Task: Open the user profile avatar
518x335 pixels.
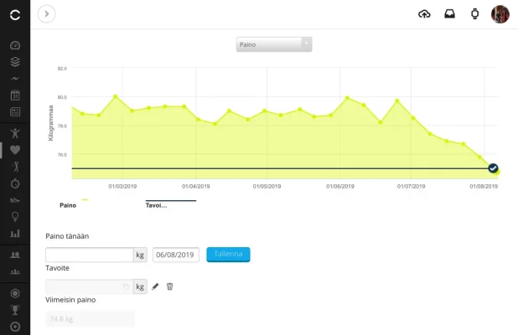Action: (500, 13)
